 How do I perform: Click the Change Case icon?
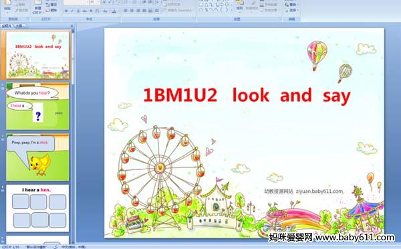(105, 11)
